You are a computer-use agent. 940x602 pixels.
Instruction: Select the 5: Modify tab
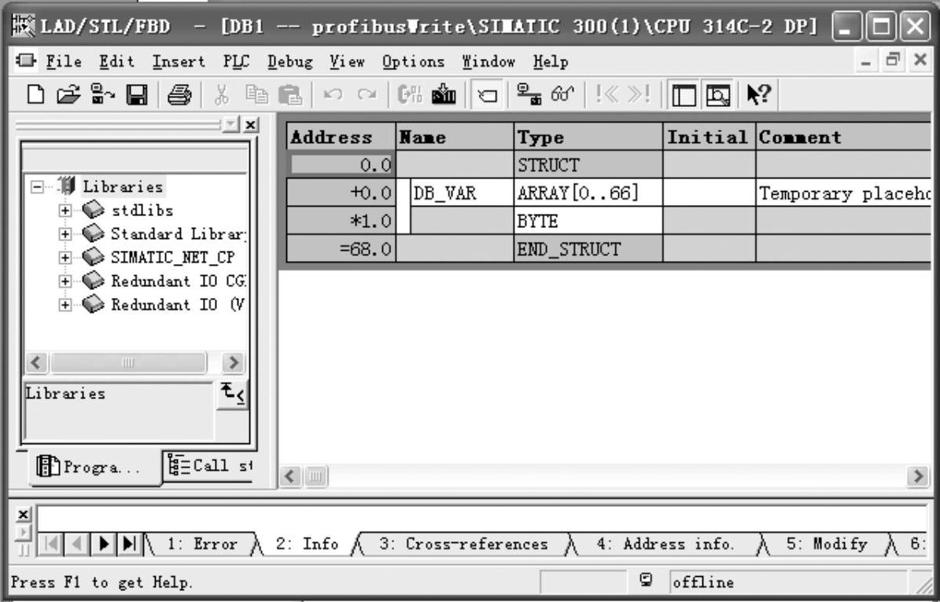tap(827, 544)
